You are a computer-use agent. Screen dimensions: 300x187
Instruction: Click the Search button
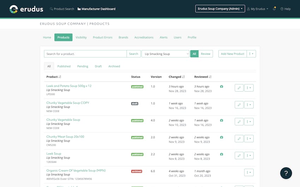pos(133,54)
